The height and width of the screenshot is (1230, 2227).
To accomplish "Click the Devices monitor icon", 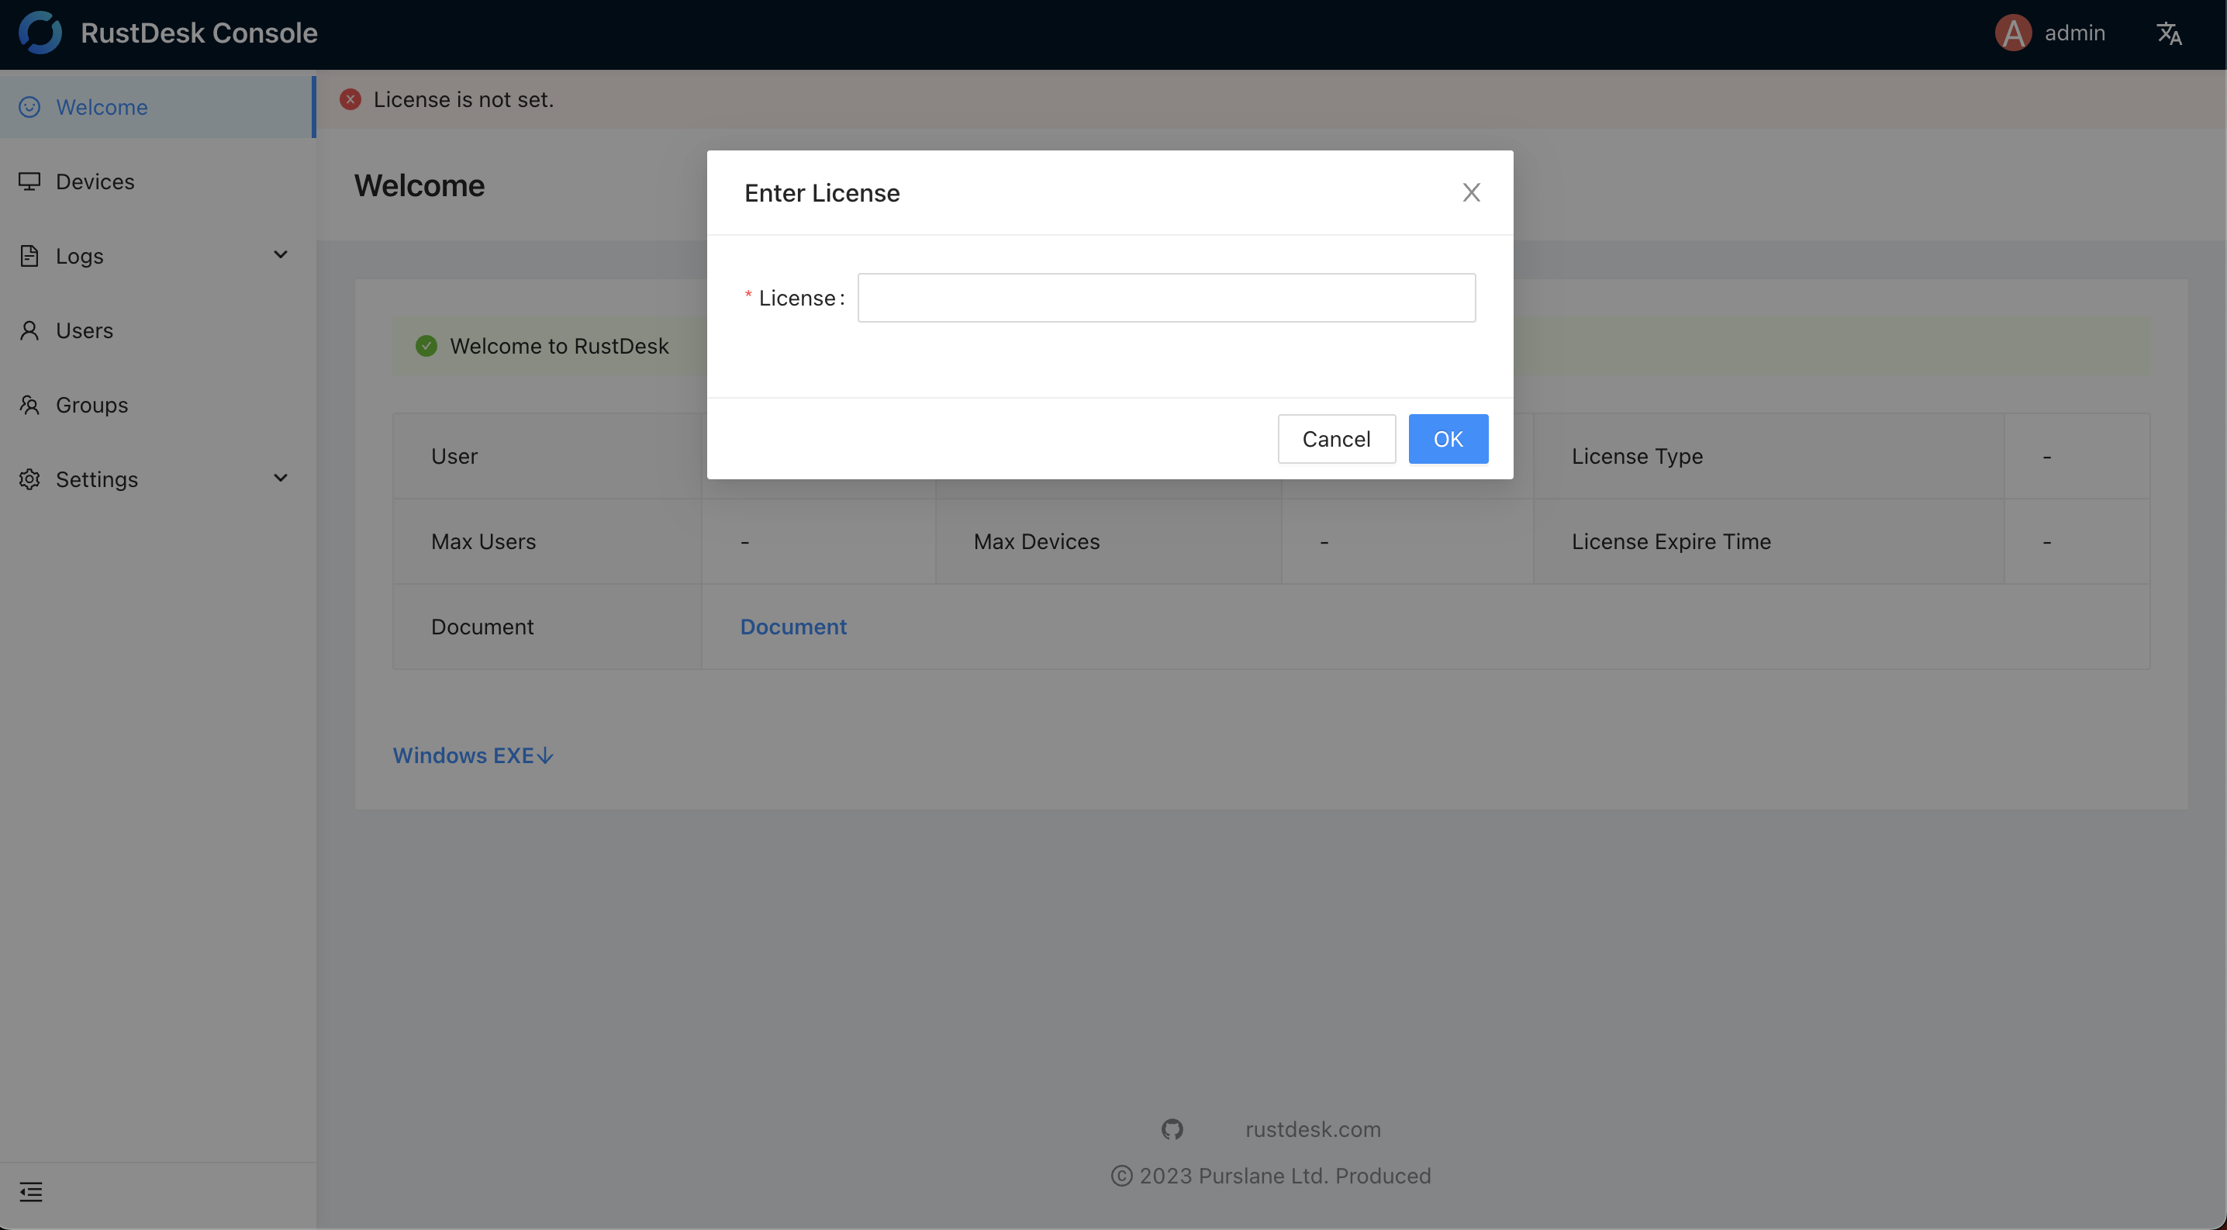I will 29,181.
